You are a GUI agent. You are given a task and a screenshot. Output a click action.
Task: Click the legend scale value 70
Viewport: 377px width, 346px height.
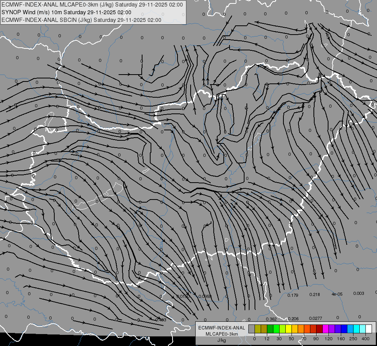point(304,339)
